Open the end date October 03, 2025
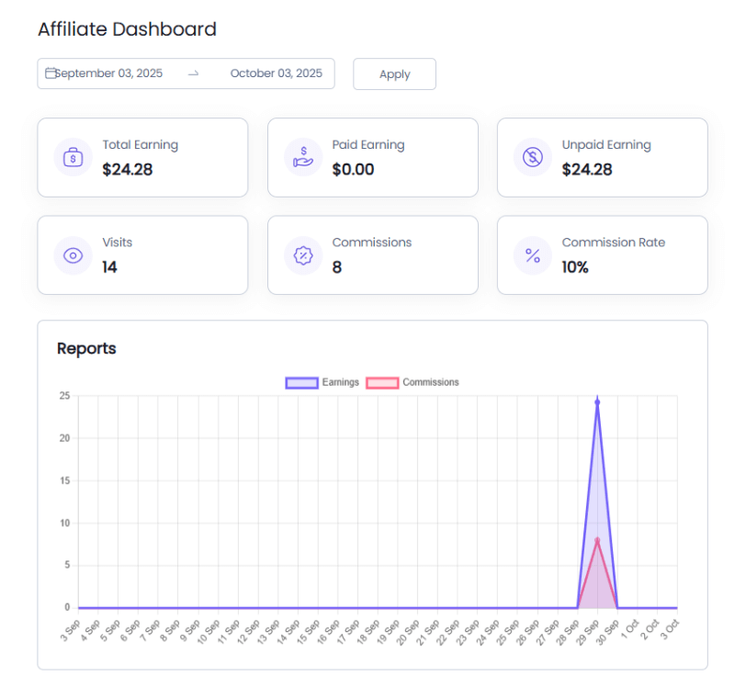This screenshot has height=688, width=746. (276, 73)
